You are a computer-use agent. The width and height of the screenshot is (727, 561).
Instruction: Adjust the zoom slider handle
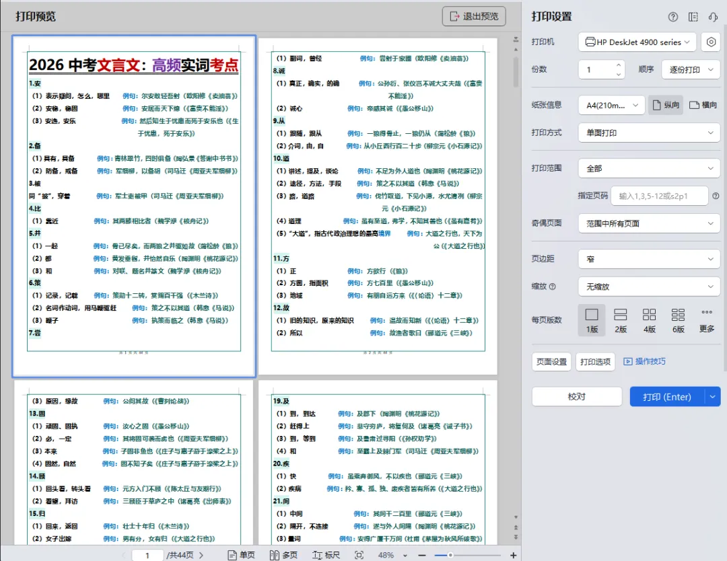point(450,555)
